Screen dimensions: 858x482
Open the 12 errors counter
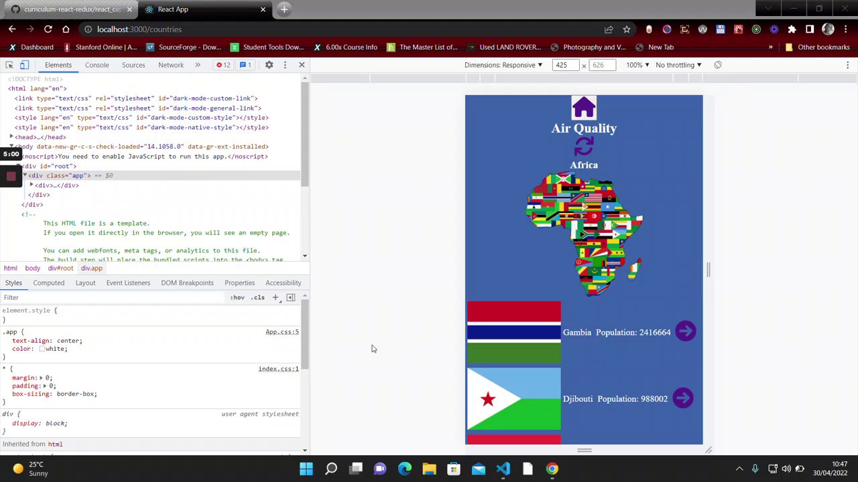pos(223,65)
